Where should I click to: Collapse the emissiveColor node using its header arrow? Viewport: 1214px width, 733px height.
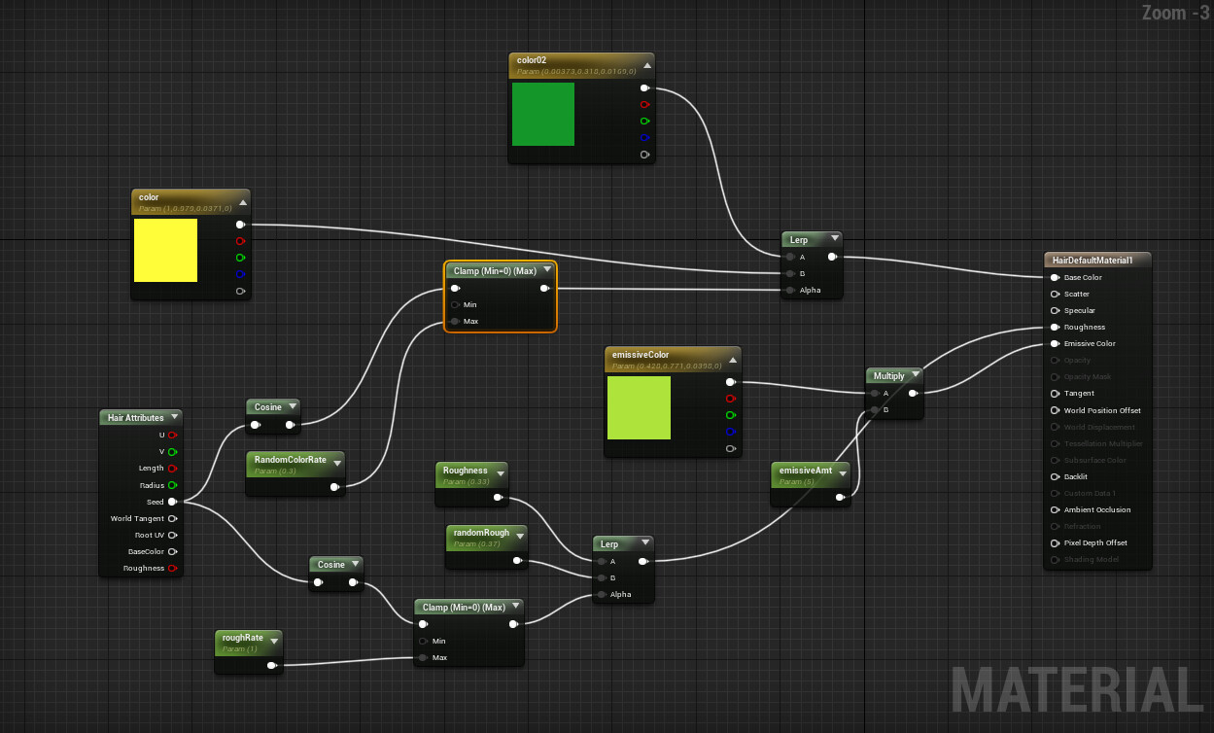pos(732,358)
